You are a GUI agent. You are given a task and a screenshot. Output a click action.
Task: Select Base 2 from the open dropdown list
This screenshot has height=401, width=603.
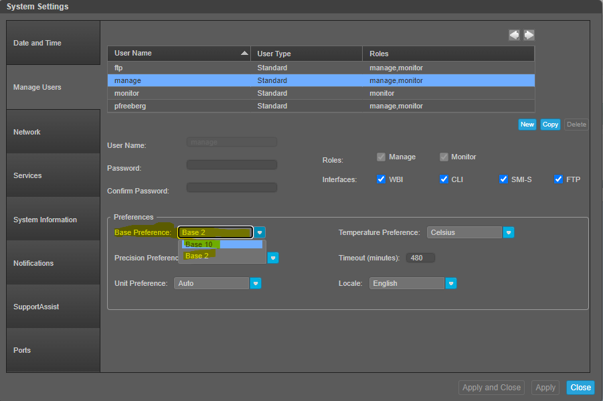pyautogui.click(x=198, y=256)
